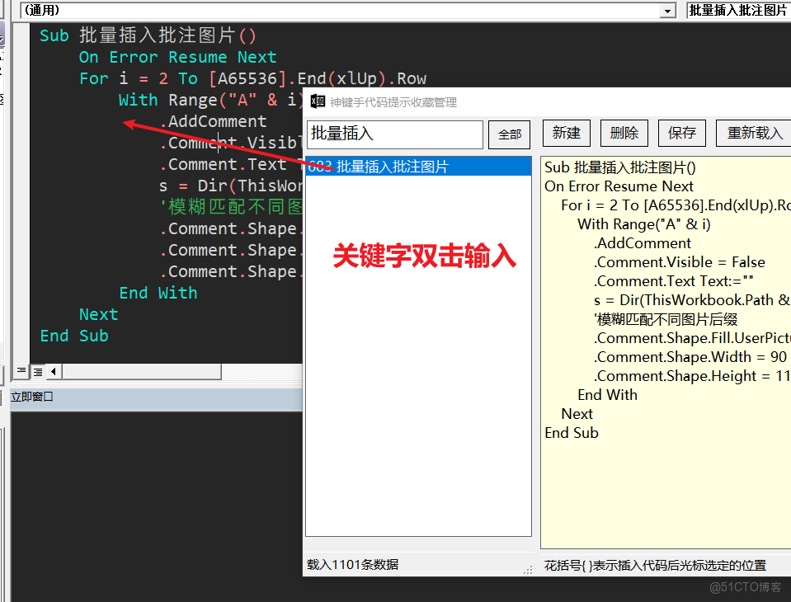Open the 批量插入批注图片 procedure dropdown
This screenshot has width=791, height=602.
point(737,10)
